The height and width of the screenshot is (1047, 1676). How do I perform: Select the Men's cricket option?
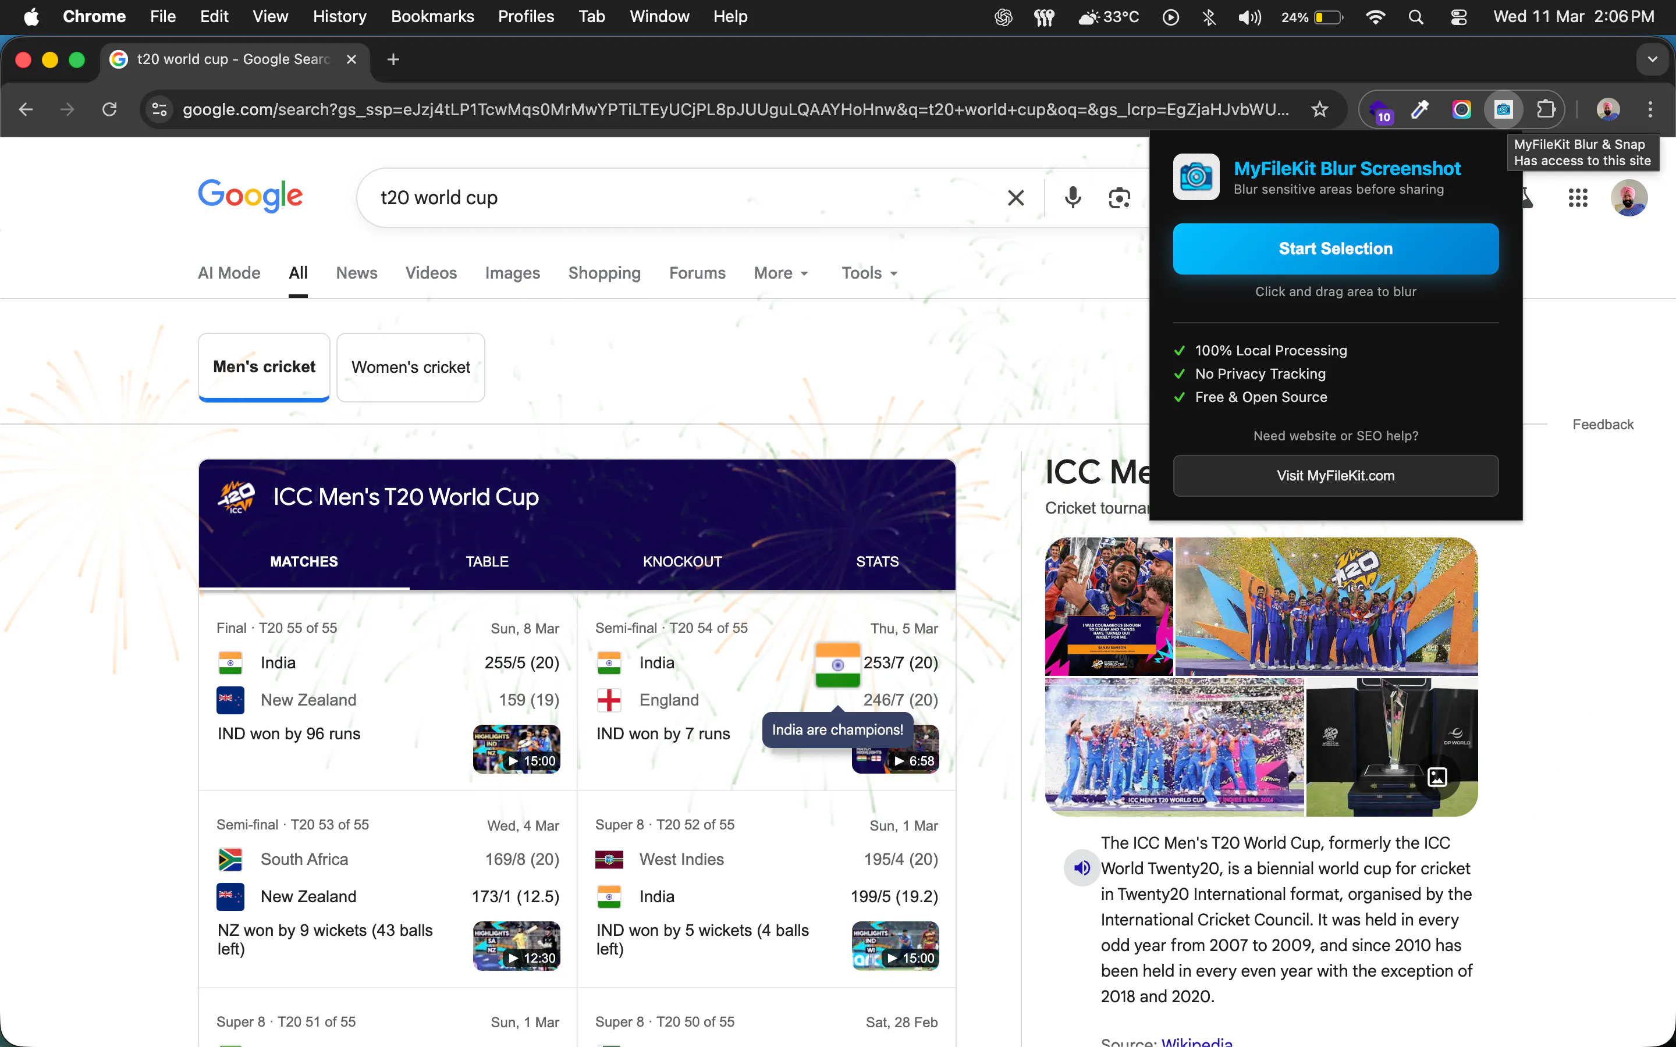264,367
